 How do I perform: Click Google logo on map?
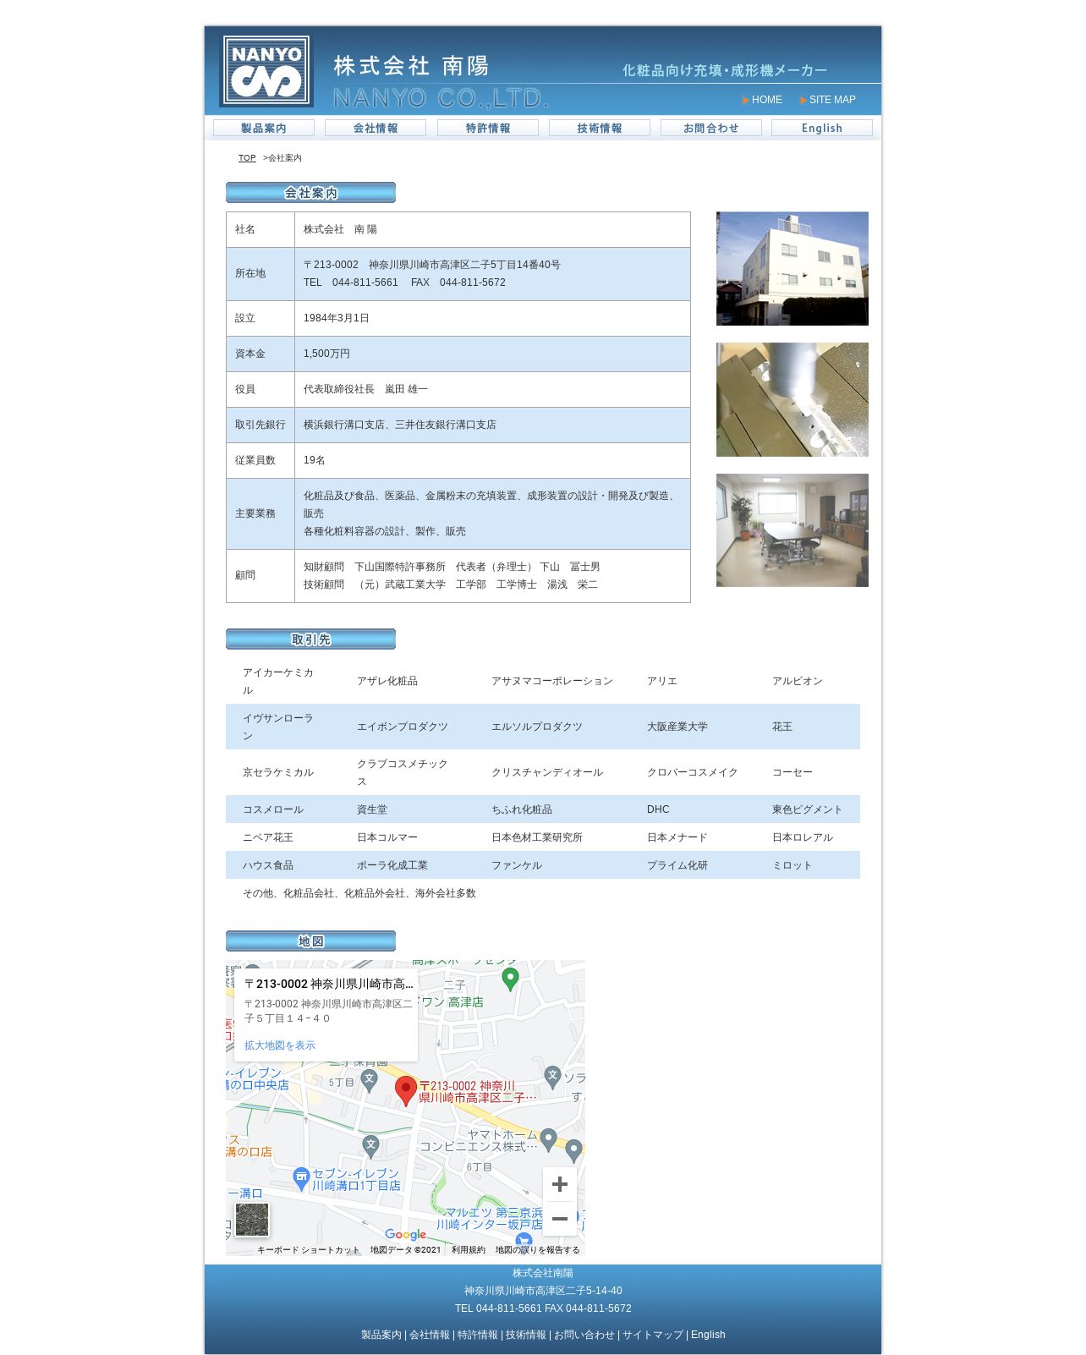406,1235
